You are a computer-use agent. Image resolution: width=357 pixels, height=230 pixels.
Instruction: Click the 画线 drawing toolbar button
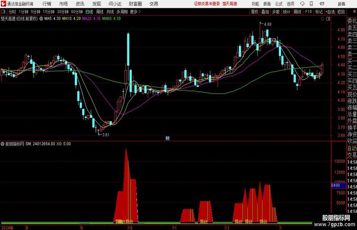[297, 12]
